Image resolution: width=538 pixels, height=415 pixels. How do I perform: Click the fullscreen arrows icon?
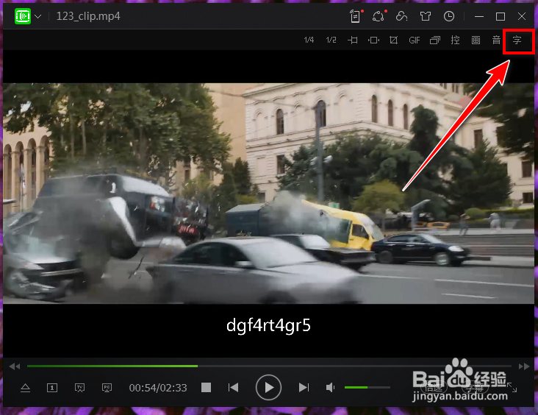512,388
